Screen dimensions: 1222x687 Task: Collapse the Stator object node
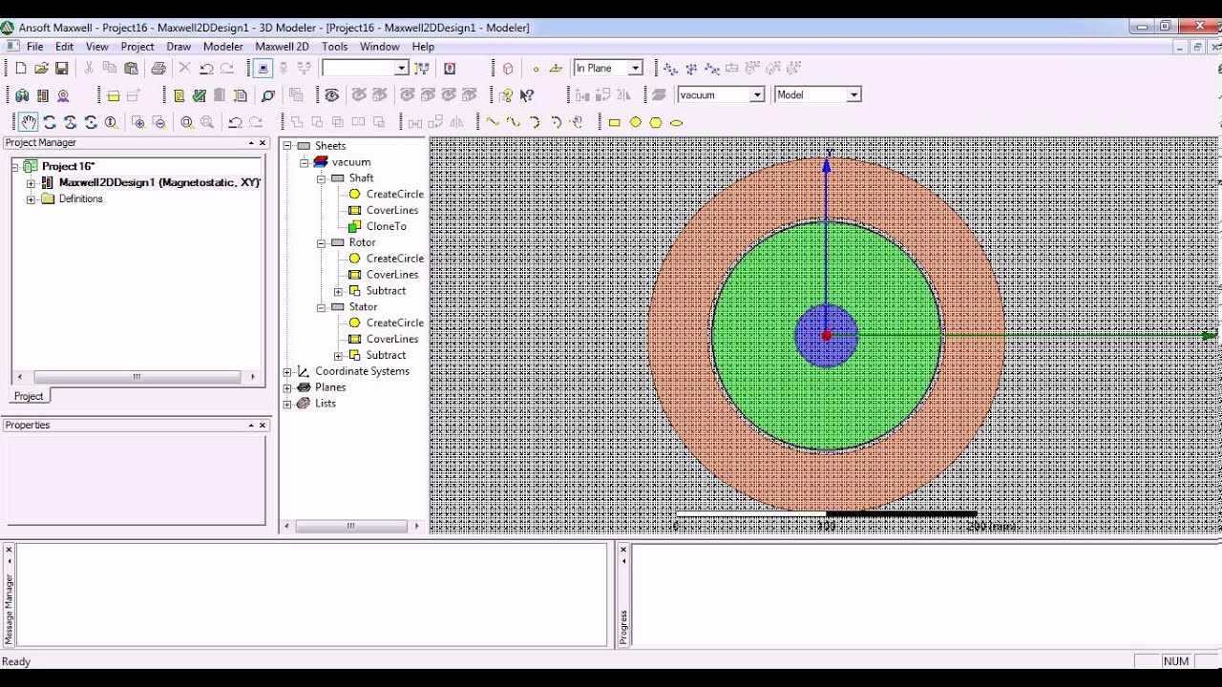pyautogui.click(x=322, y=307)
